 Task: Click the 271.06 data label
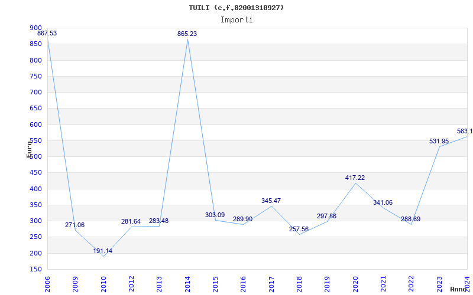click(75, 225)
